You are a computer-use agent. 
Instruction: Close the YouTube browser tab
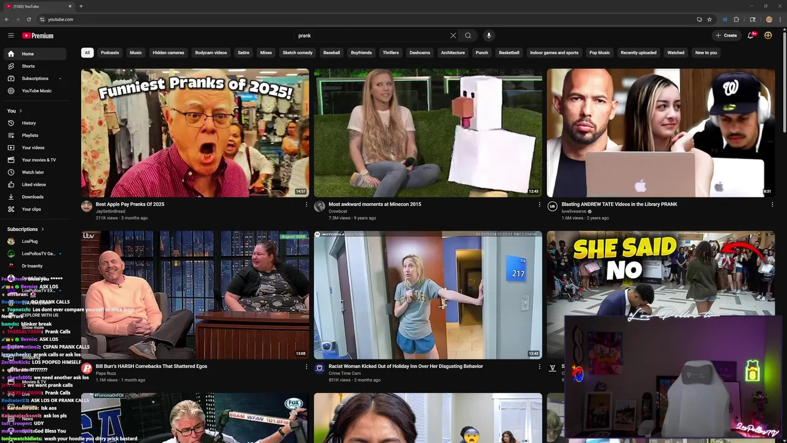click(70, 6)
